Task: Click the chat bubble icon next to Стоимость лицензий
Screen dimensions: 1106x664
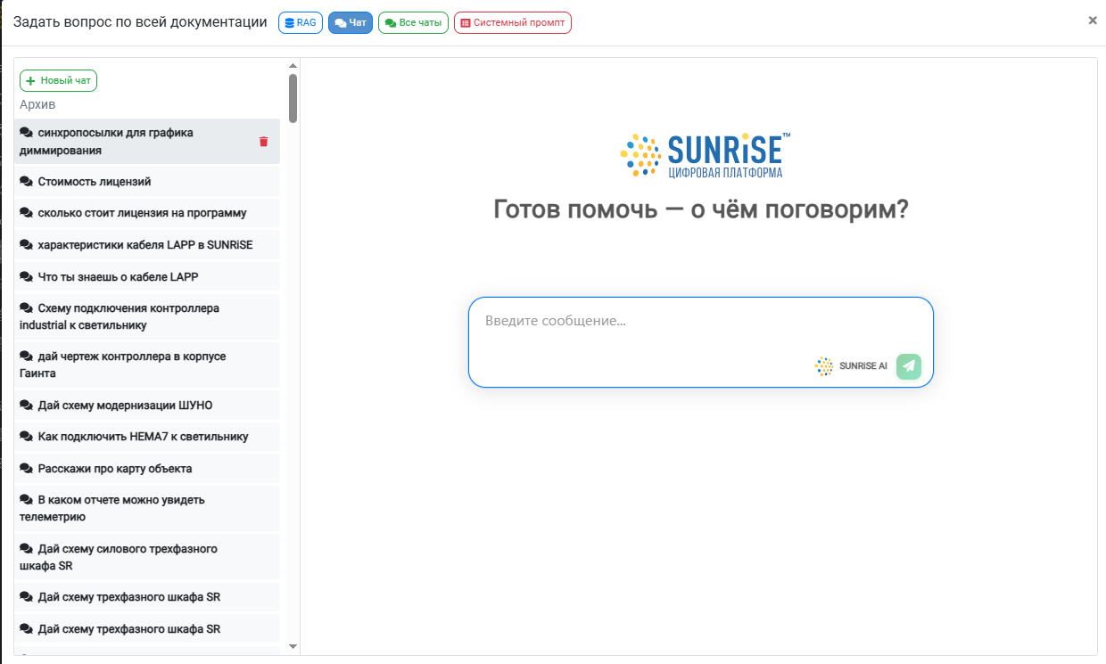Action: click(27, 180)
